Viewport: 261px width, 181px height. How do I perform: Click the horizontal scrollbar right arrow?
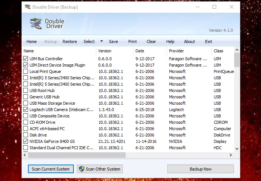(231, 155)
